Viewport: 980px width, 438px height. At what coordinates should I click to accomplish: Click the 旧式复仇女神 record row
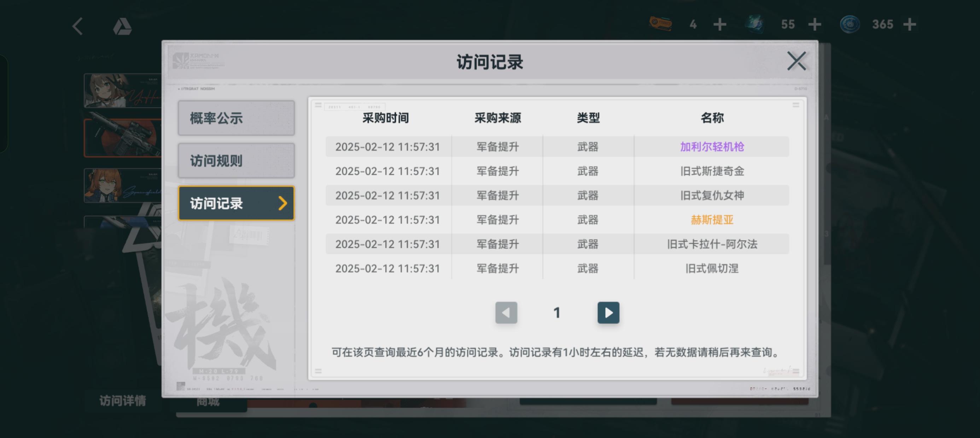coord(712,195)
